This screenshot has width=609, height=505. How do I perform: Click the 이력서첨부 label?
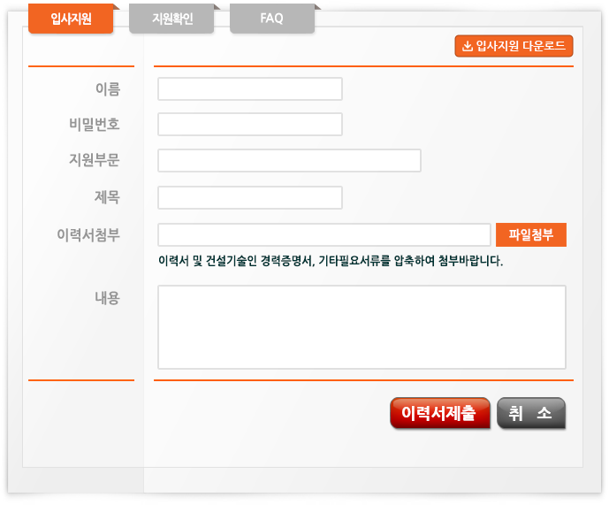pyautogui.click(x=88, y=235)
